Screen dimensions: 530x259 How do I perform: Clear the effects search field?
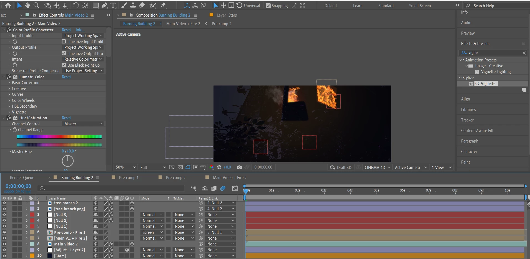[524, 53]
